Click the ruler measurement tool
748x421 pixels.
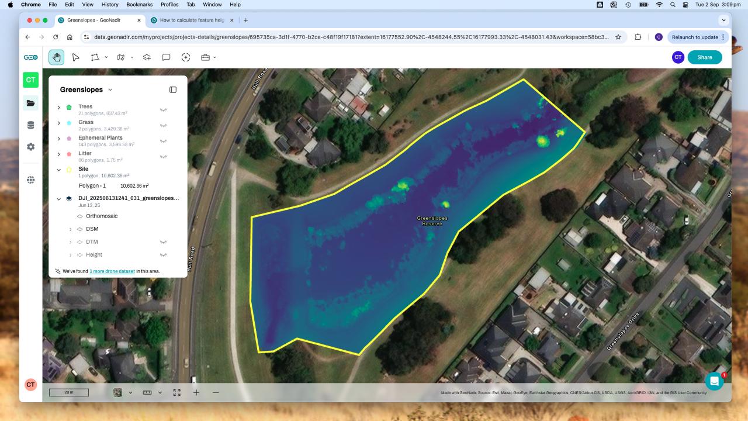(x=146, y=392)
